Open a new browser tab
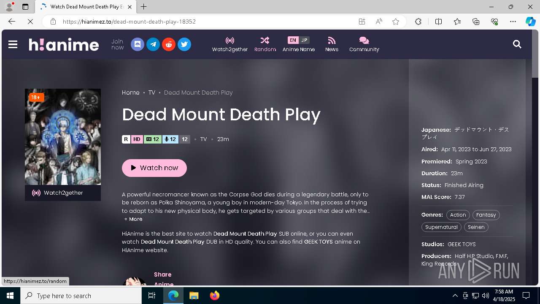Image resolution: width=540 pixels, height=304 pixels. (x=144, y=7)
